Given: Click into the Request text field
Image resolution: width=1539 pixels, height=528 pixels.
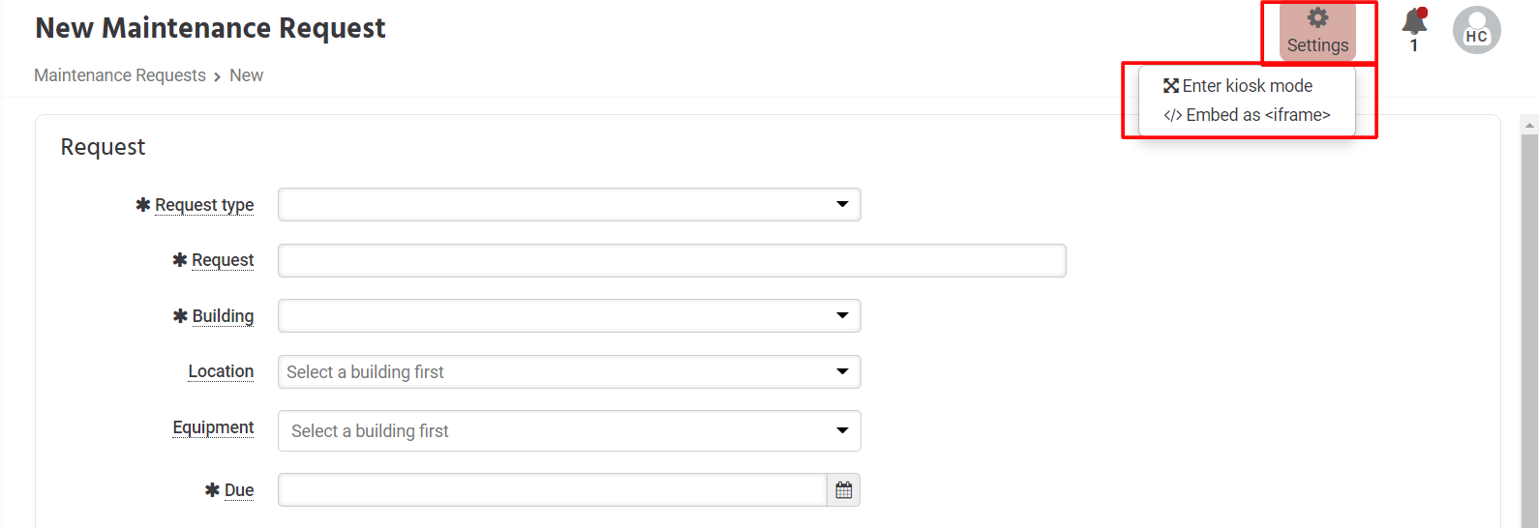Looking at the screenshot, I should [x=672, y=261].
